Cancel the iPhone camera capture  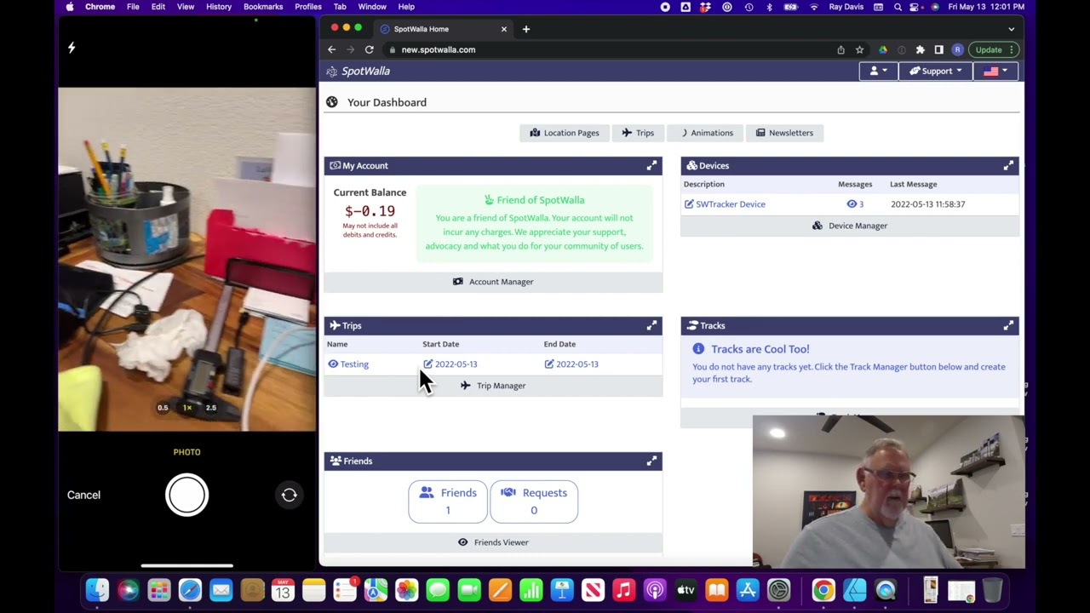(83, 495)
